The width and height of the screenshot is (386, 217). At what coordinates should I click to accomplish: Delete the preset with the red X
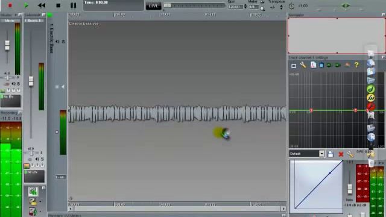[x=341, y=154]
